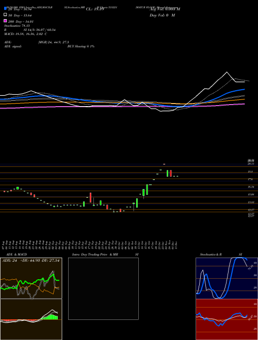258x340 pixels.
Task: Open the ADX indicator chart thumbnail
Action: (31, 278)
